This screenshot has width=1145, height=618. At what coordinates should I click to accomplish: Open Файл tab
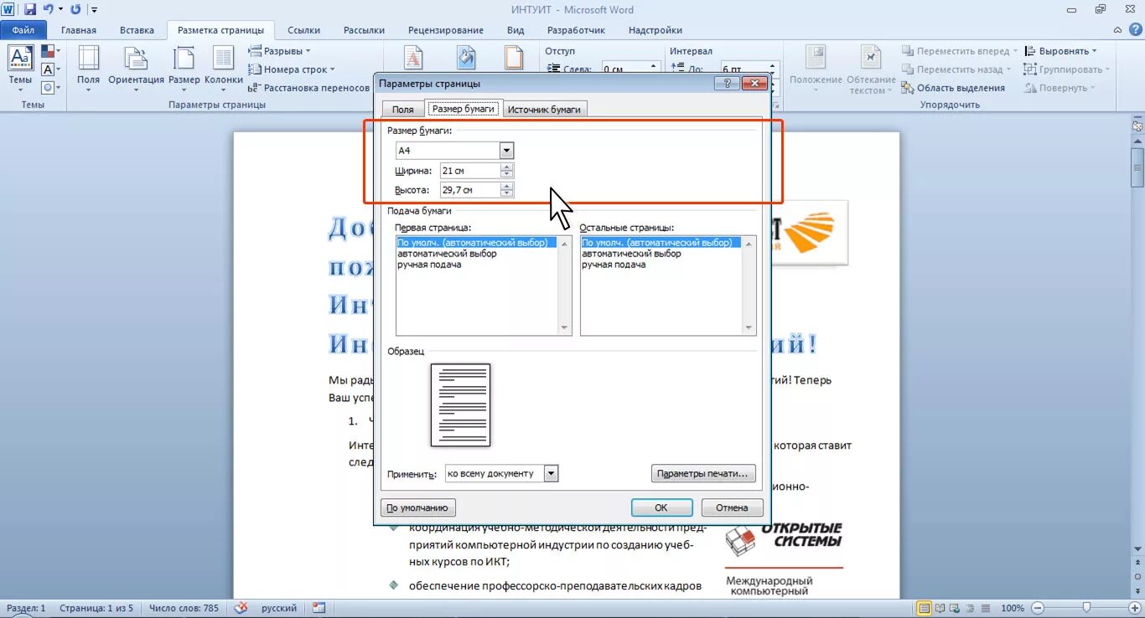pos(23,30)
